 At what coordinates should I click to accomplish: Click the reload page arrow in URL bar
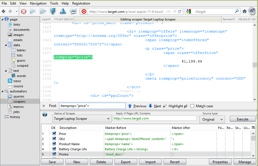tap(180, 12)
